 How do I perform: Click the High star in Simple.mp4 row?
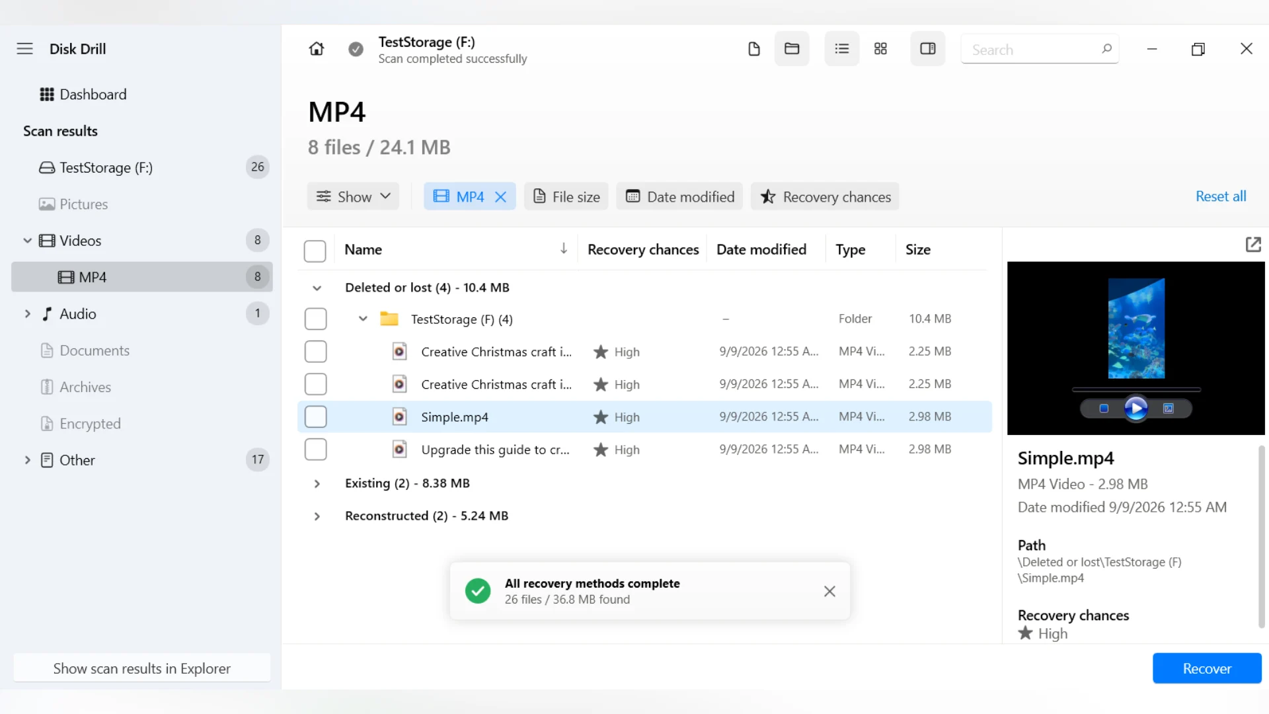600,417
